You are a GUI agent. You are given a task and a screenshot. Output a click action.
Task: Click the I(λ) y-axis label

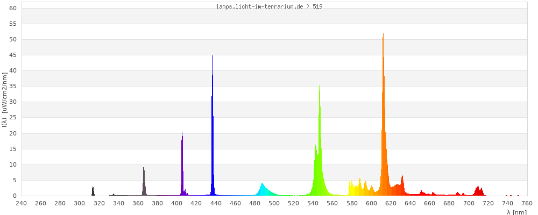[x=4, y=102]
